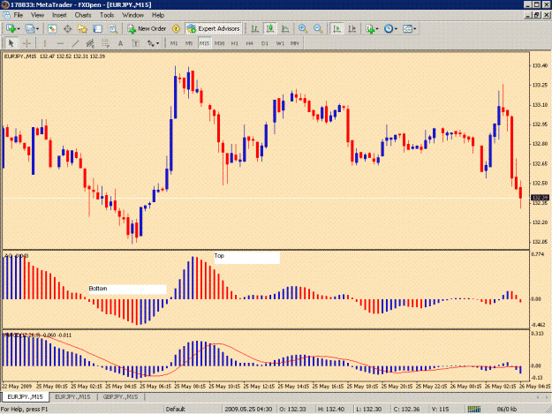Draw a vertical line tool

(x=45, y=43)
